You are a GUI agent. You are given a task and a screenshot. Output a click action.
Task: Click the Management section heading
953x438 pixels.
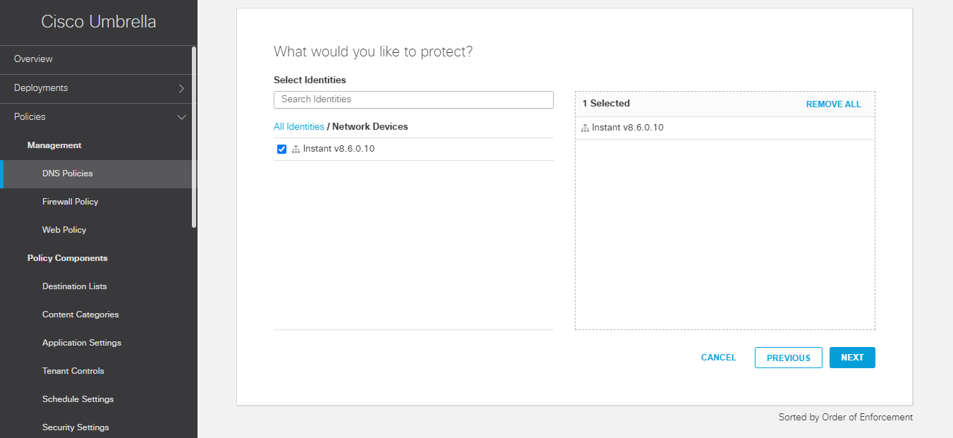tap(54, 145)
